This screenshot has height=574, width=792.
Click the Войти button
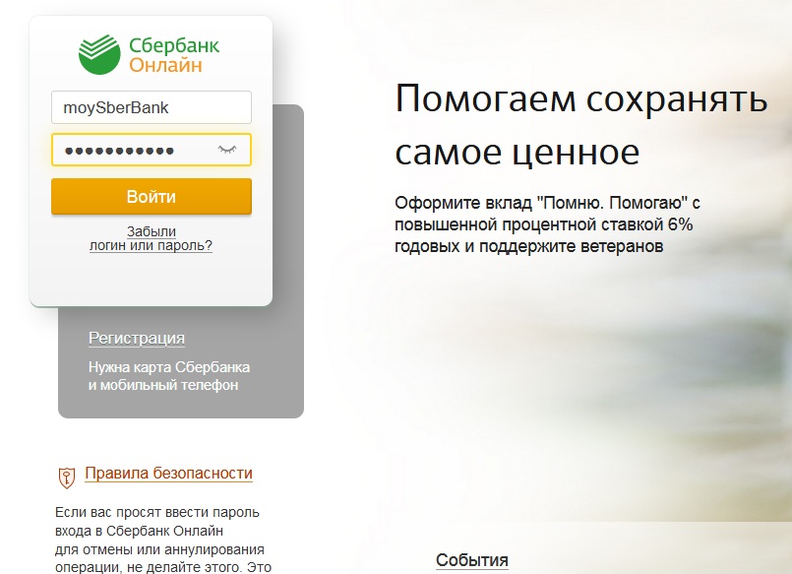(x=152, y=196)
